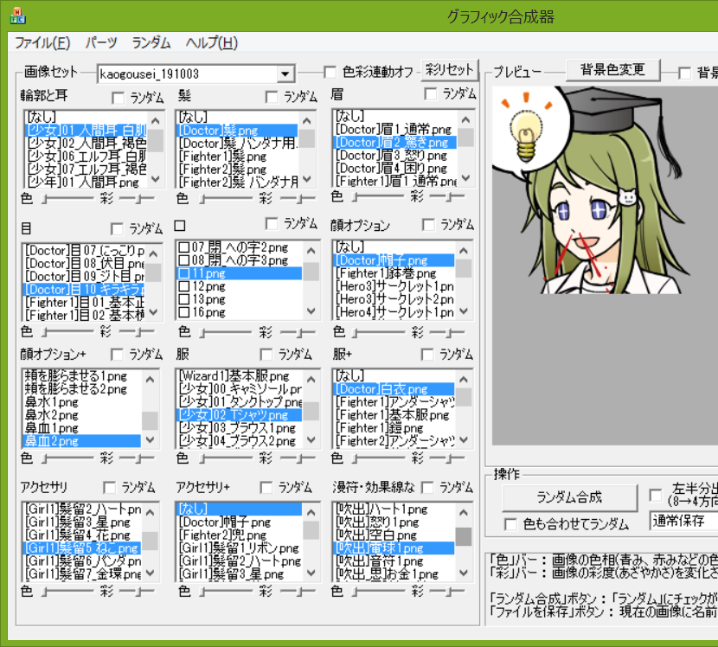Click 彩 slider under 髪 list
The height and width of the screenshot is (647, 718).
(x=298, y=199)
